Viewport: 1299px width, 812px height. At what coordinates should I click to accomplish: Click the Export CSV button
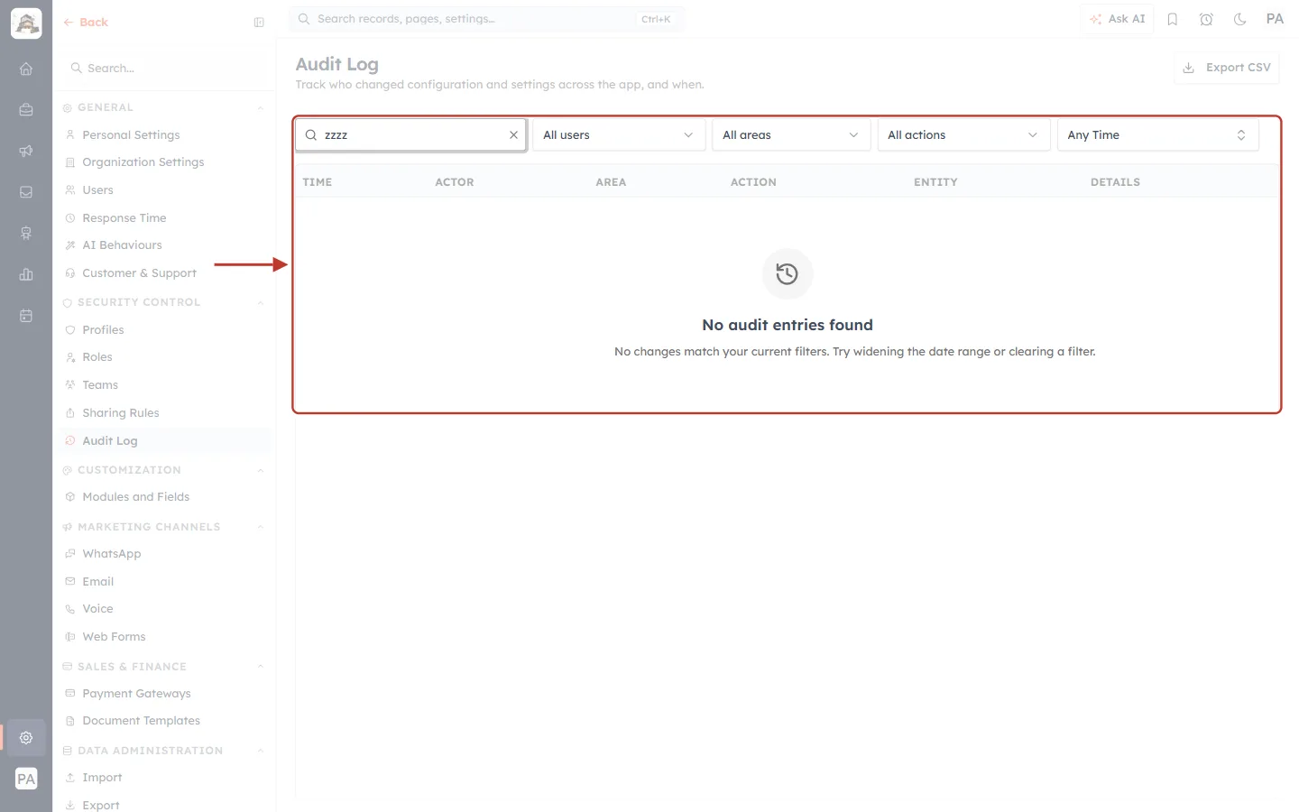[x=1227, y=68]
